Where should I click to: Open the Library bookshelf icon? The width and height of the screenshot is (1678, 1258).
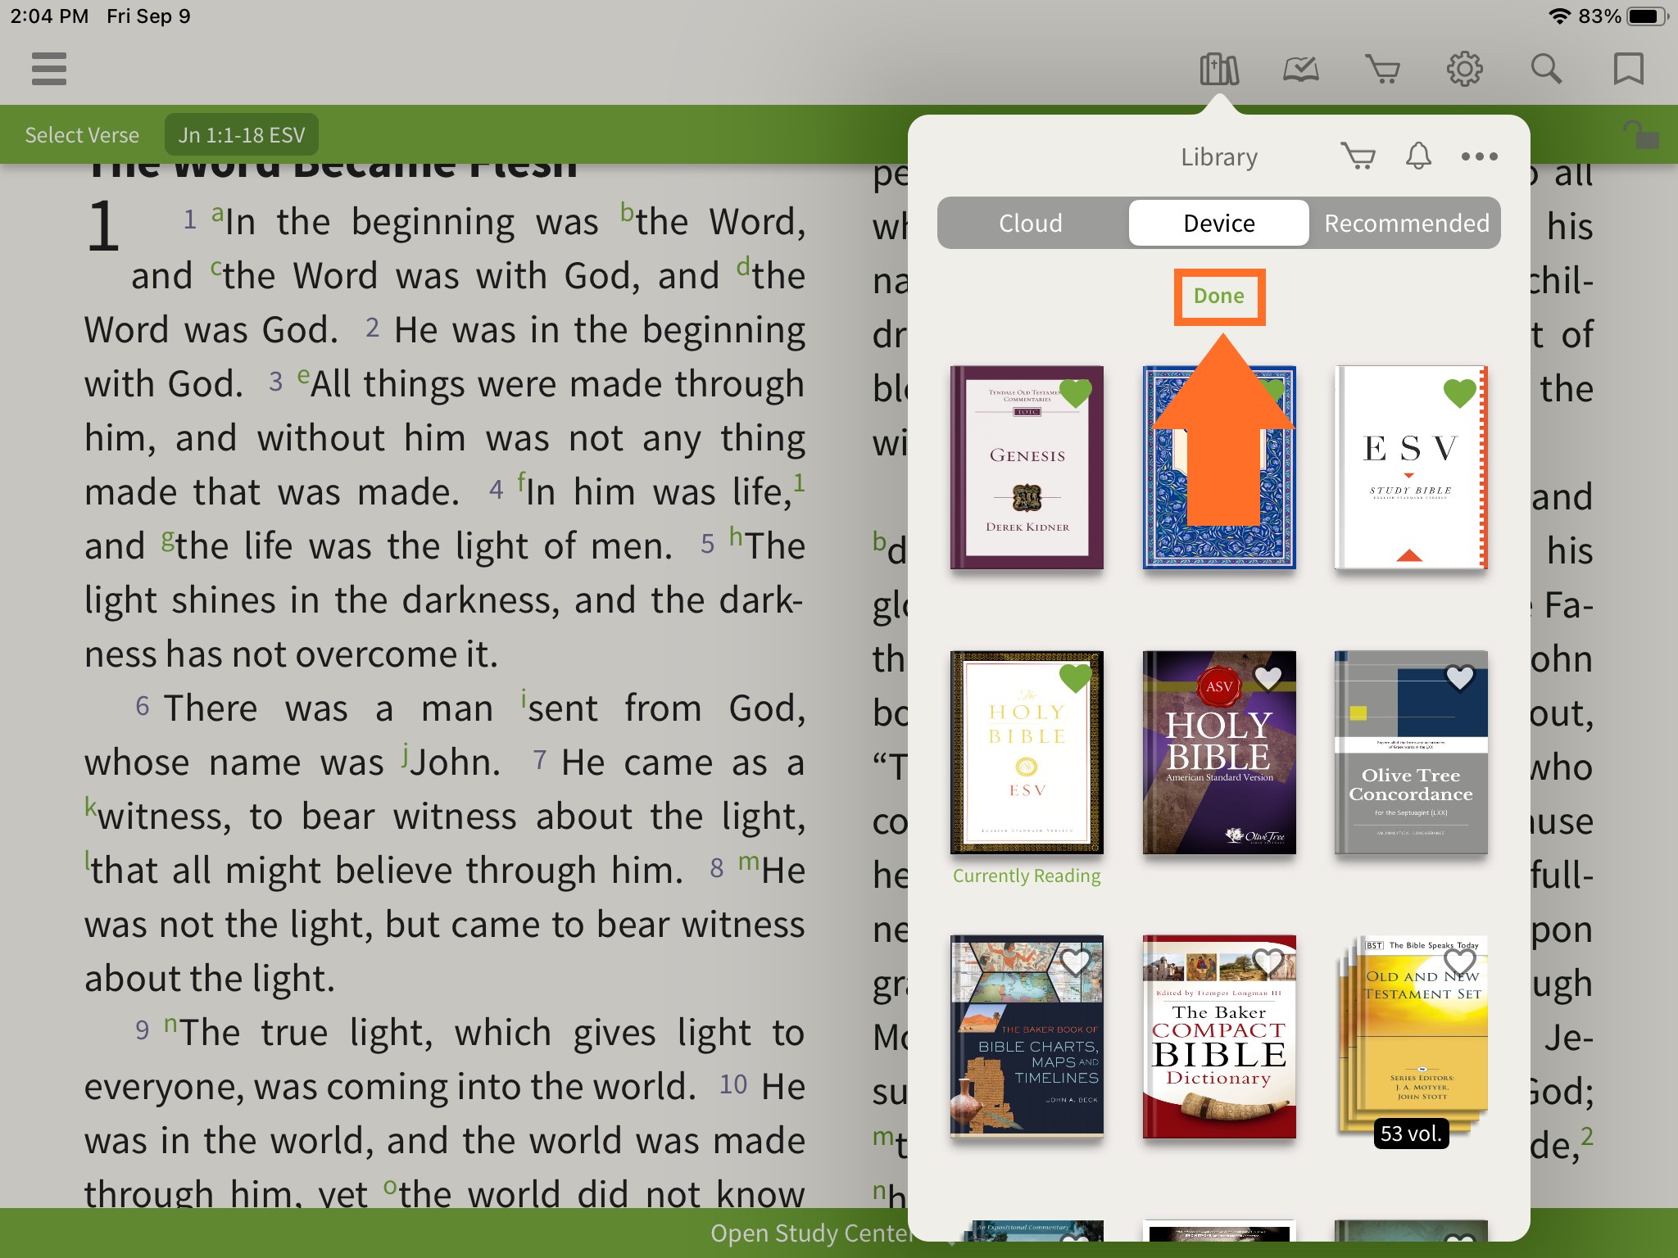[x=1219, y=69]
